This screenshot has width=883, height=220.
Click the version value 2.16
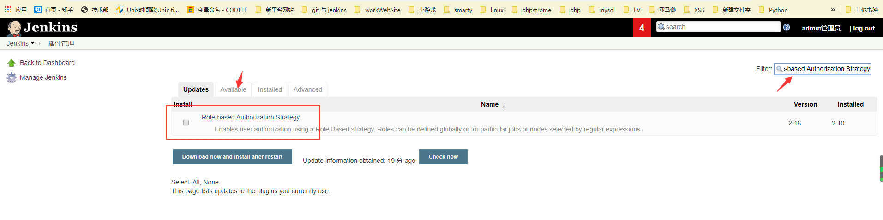[x=794, y=123]
